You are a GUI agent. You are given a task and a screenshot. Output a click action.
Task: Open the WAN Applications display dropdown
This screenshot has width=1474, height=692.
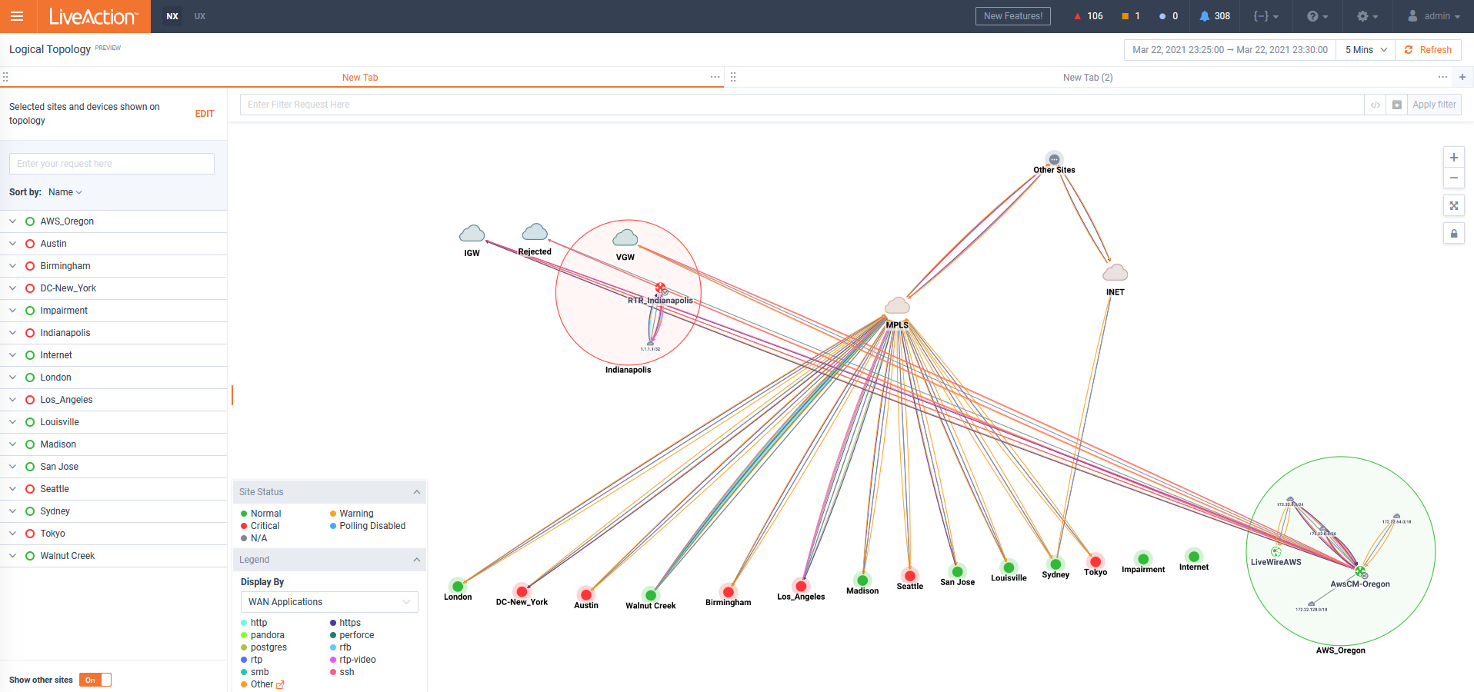(329, 602)
